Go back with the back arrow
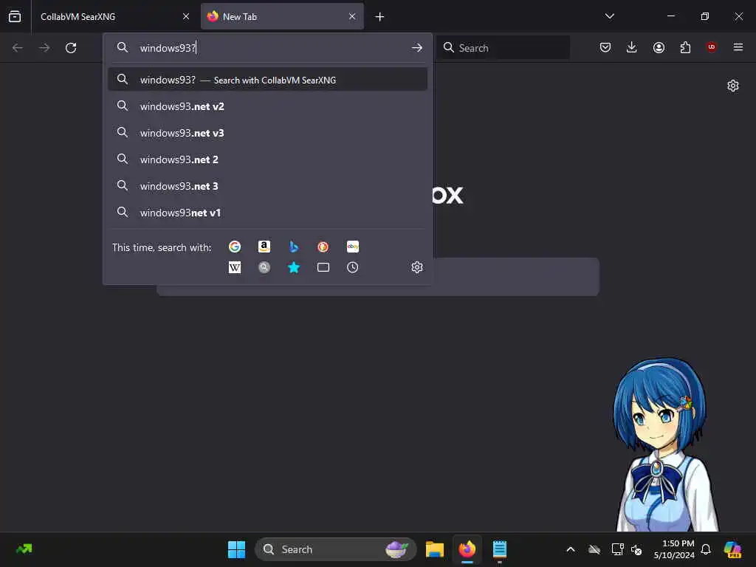Viewport: 756px width, 567px height. [x=18, y=48]
